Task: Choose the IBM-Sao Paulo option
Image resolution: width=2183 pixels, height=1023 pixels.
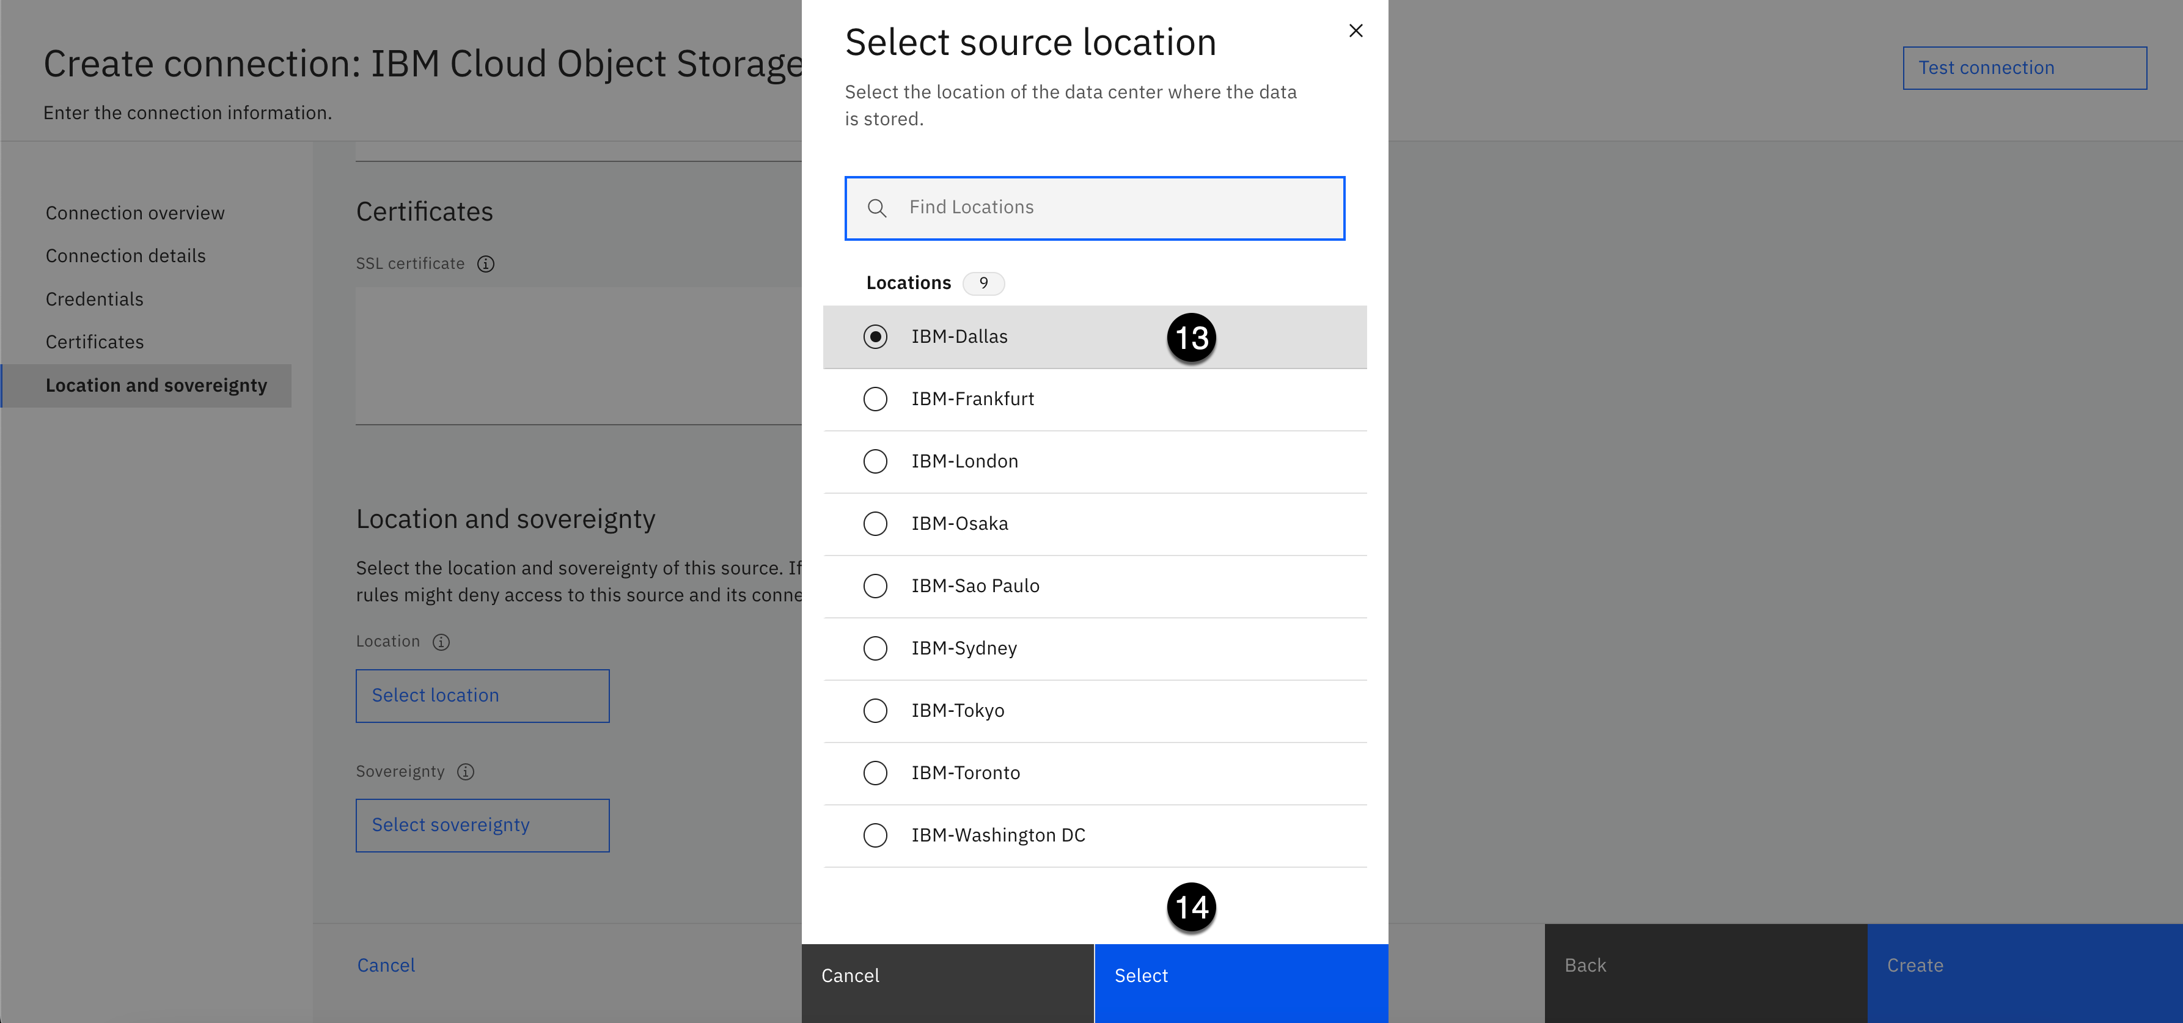Action: tap(875, 587)
